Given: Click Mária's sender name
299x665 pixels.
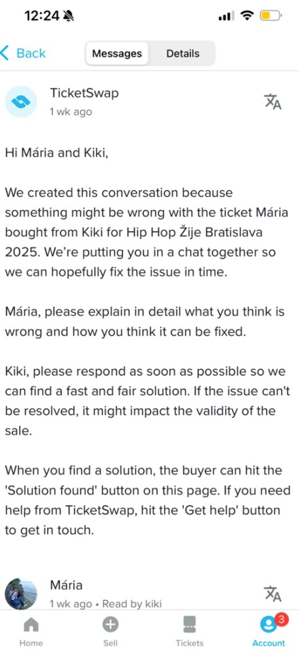Looking at the screenshot, I should pos(66,585).
